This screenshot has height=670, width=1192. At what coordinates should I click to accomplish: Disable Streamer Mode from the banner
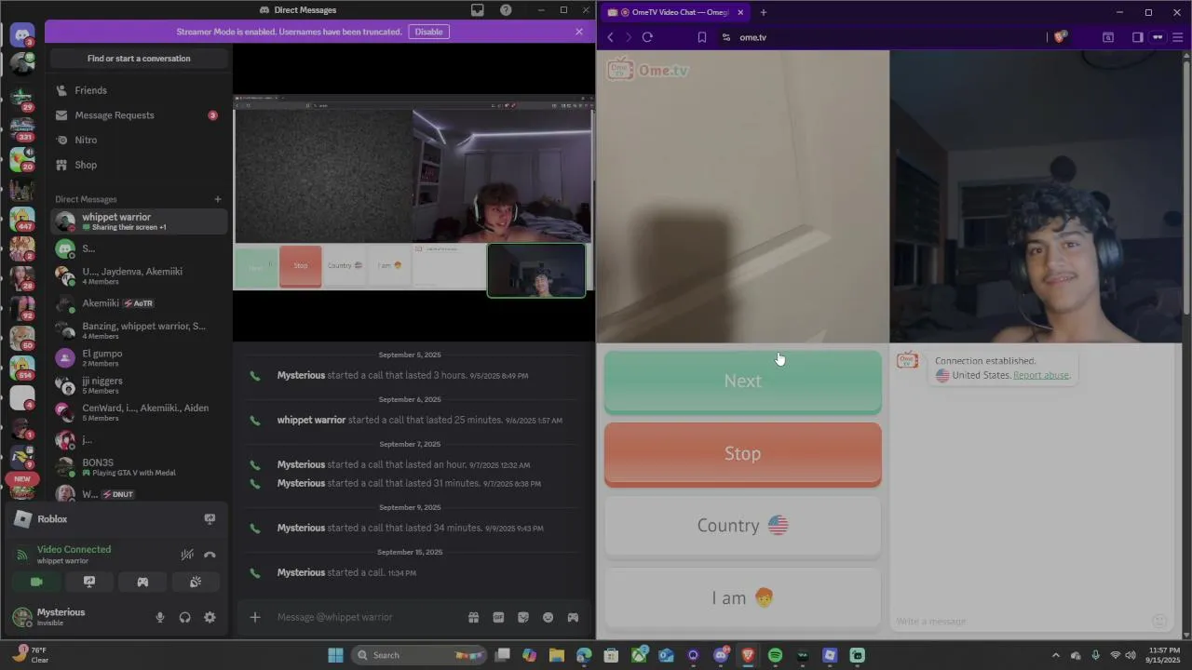point(428,32)
